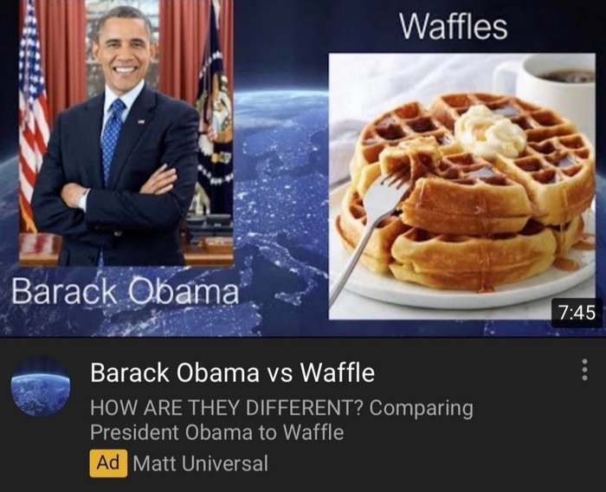The width and height of the screenshot is (606, 492).
Task: Click the video title Barack Obama vs Waffle
Action: pos(232,372)
